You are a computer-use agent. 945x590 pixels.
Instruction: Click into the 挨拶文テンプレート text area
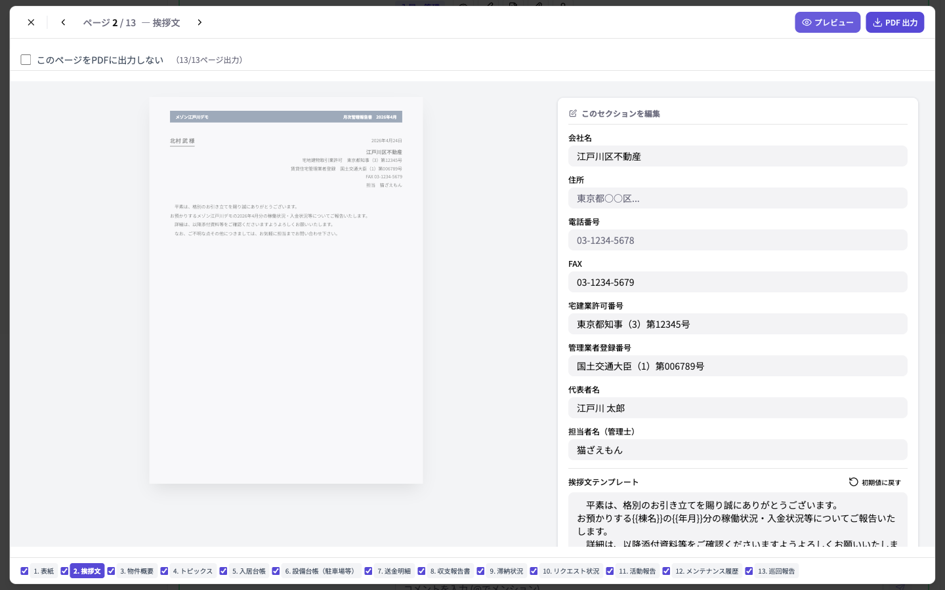[x=738, y=519]
